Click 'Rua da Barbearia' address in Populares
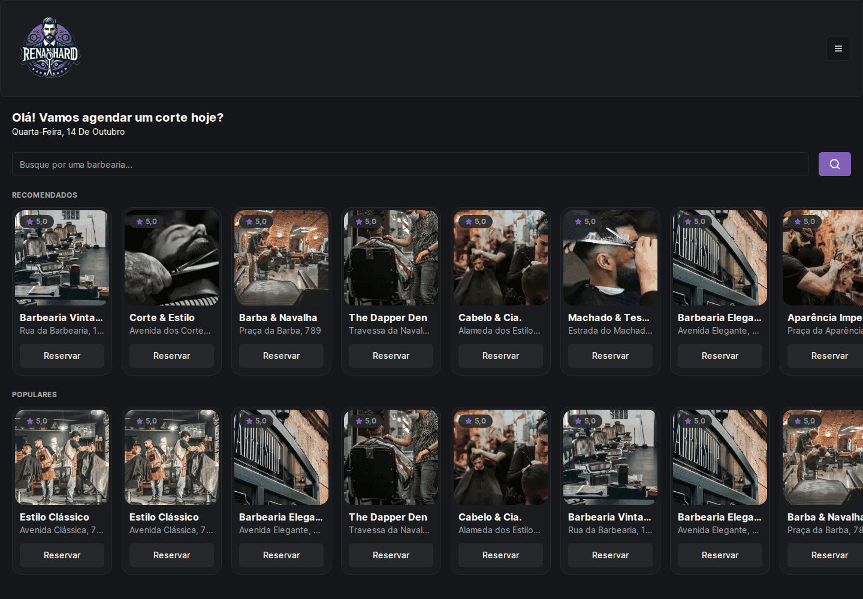This screenshot has width=863, height=599. tap(610, 530)
